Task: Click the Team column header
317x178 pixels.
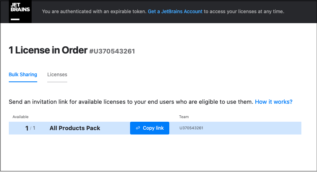Action: coord(184,117)
